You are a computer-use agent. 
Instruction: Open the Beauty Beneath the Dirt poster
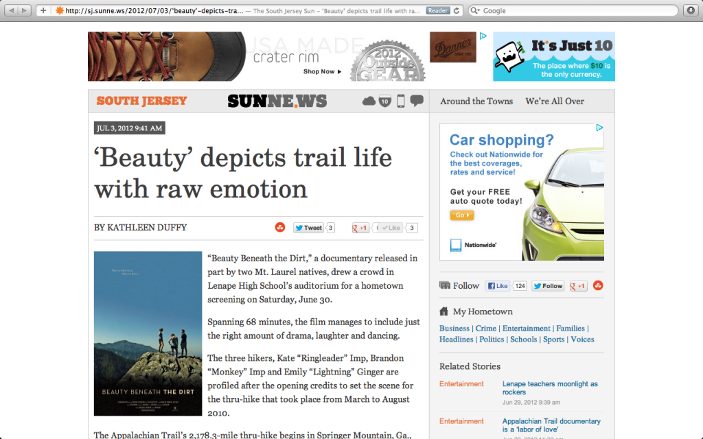[148, 334]
